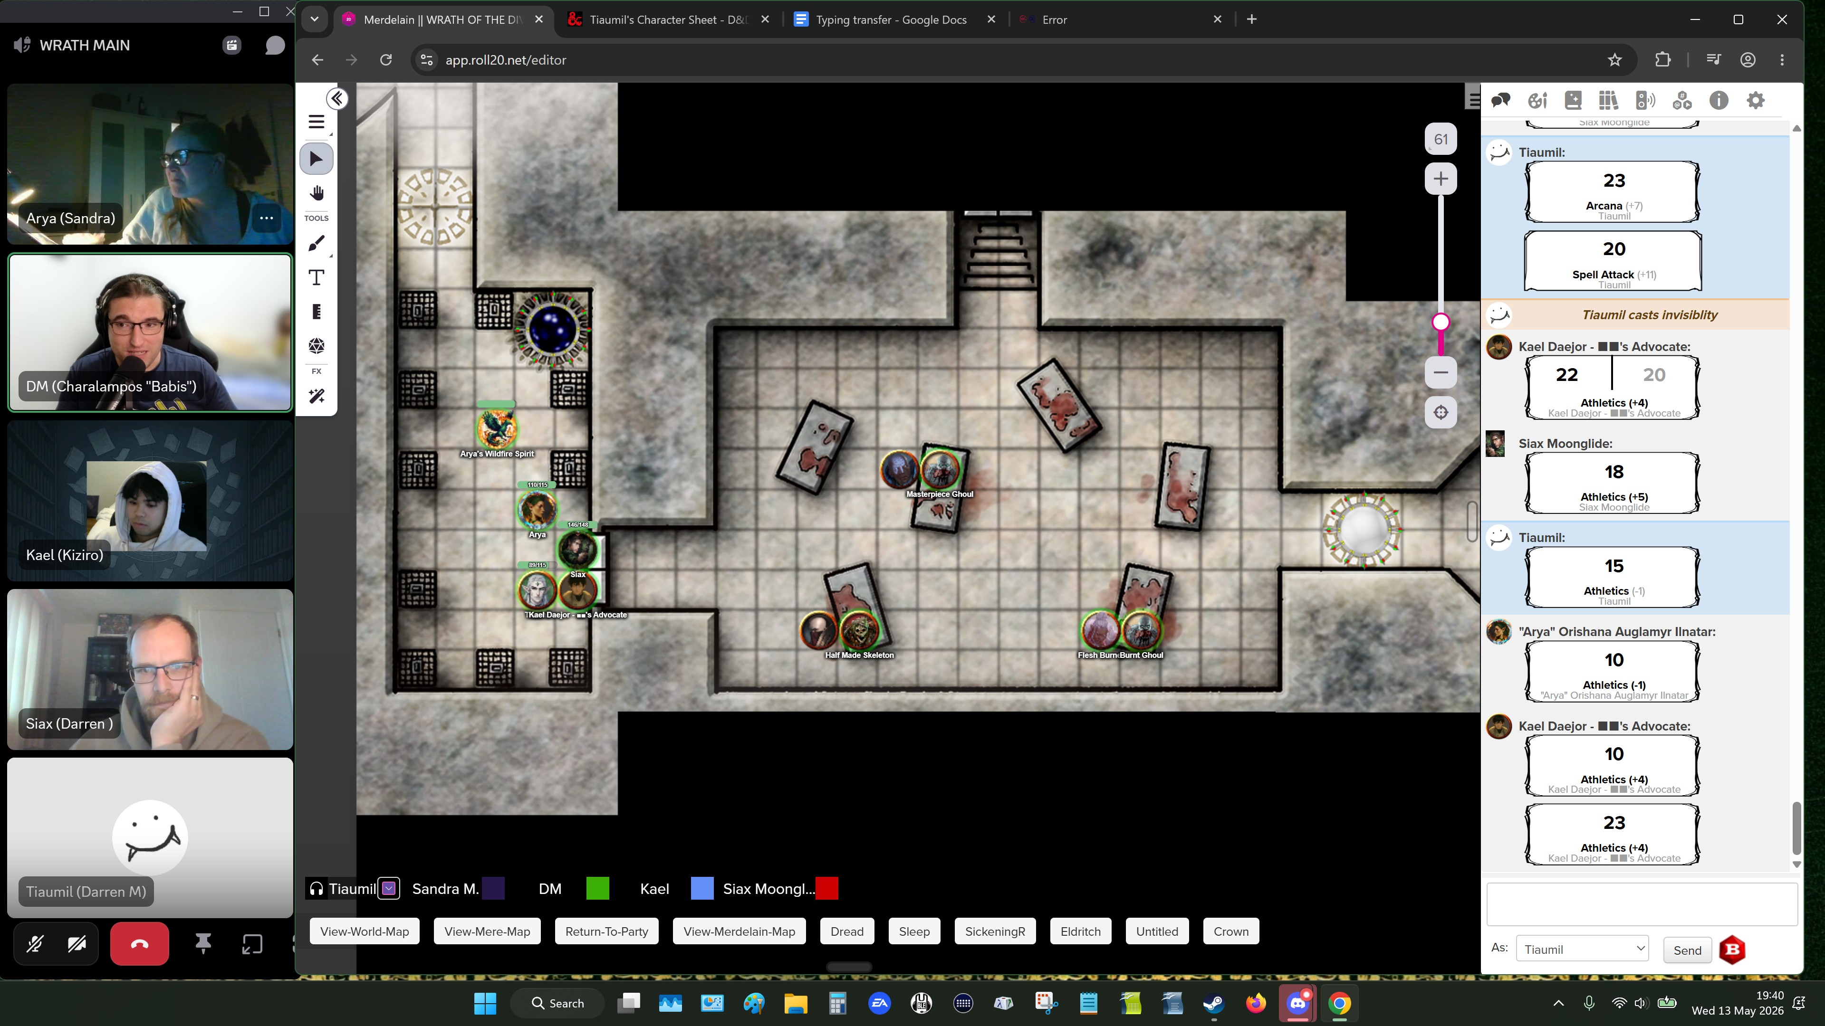Show hidden system tray icons
This screenshot has height=1026, width=1825.
click(1559, 1003)
